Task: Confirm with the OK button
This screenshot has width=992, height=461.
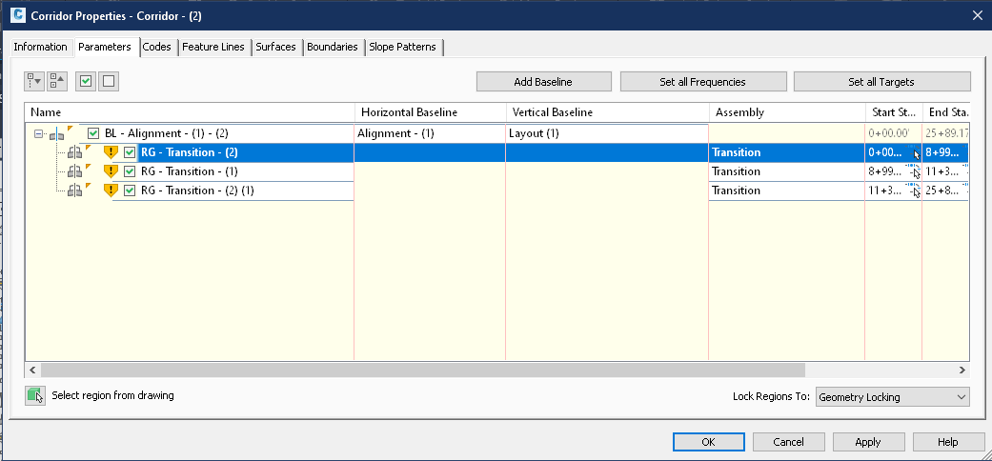Action: [709, 442]
